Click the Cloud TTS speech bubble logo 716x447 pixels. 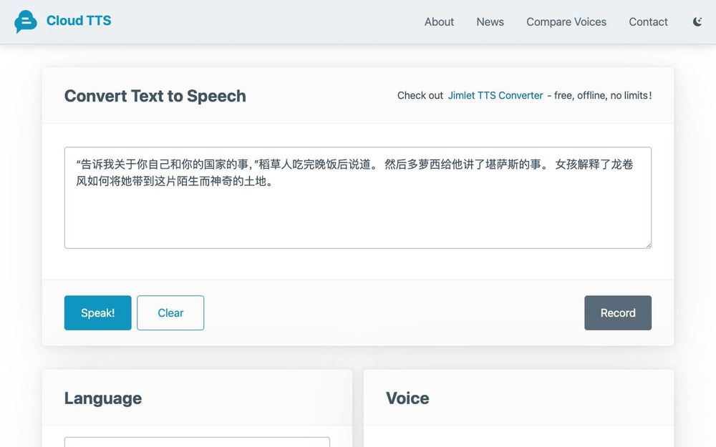(x=26, y=21)
